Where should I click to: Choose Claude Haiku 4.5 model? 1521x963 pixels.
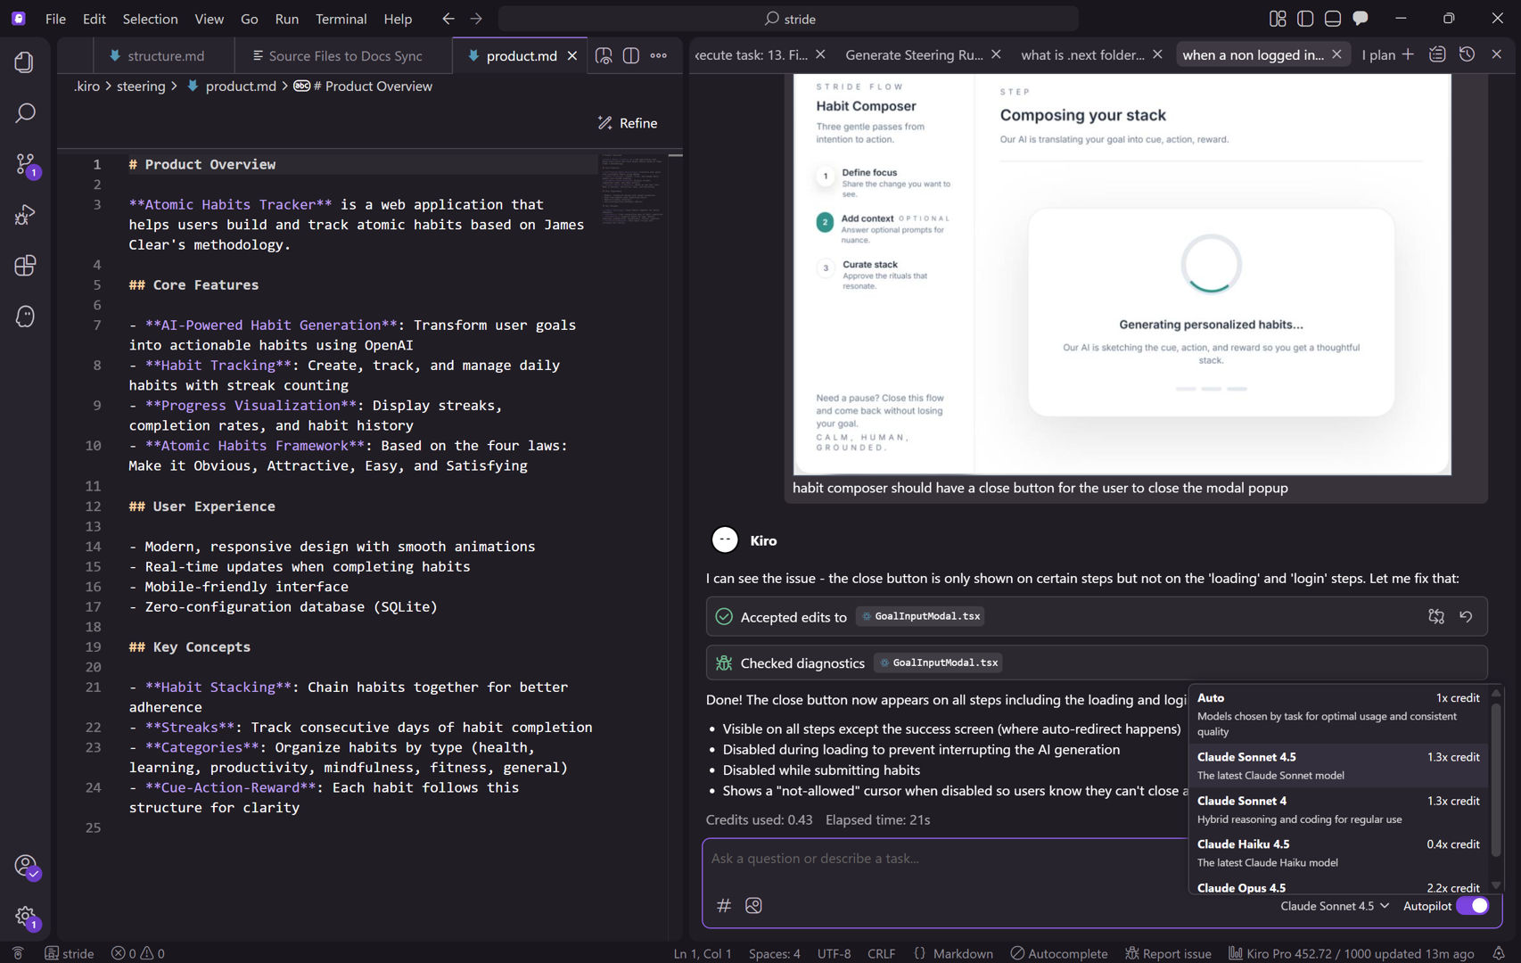[1338, 852]
